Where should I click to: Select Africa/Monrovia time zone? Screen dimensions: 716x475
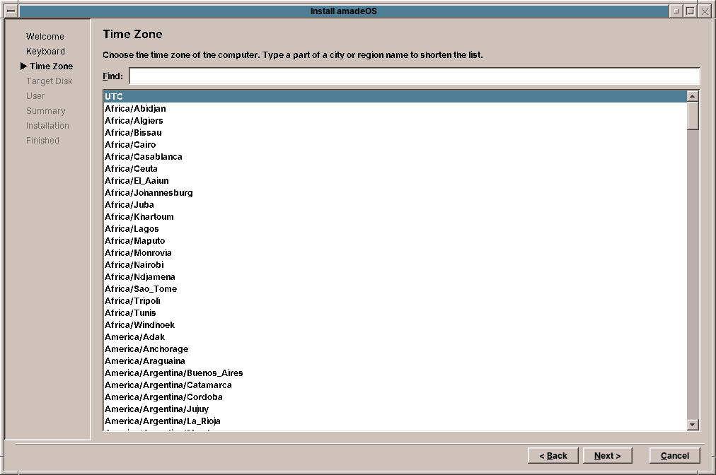tap(395, 253)
